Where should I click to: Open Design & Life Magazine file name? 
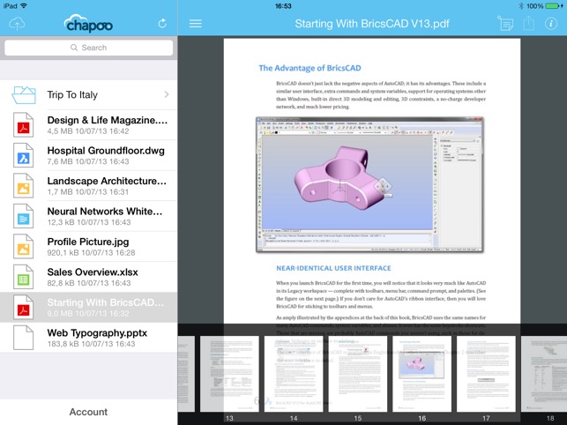(108, 120)
